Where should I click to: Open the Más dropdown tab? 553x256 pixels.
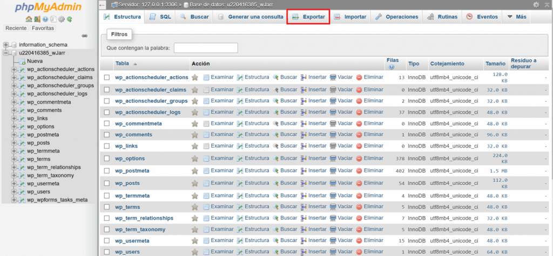(517, 17)
